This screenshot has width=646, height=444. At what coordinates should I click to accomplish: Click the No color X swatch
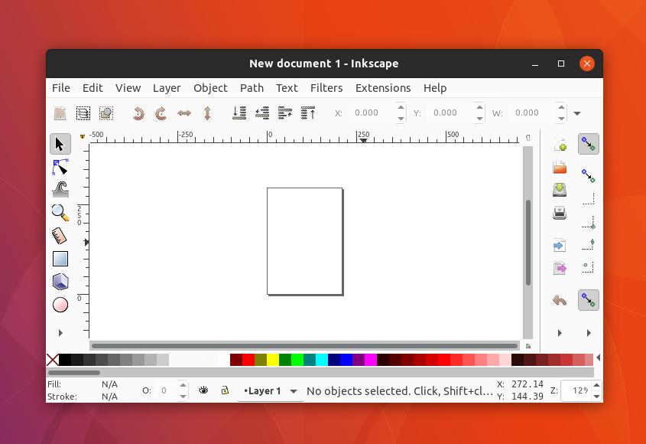(x=53, y=360)
